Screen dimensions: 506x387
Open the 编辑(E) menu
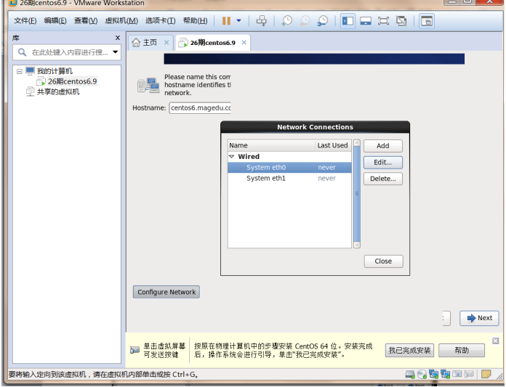tap(55, 21)
